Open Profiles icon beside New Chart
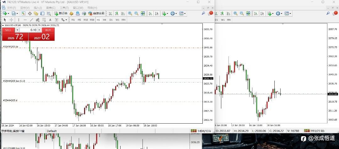Viewport: 339px width, 149px height. click(x=13, y=13)
